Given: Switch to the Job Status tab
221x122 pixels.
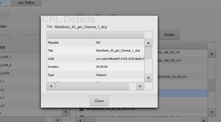Looking at the screenshot, I should pos(27,3).
